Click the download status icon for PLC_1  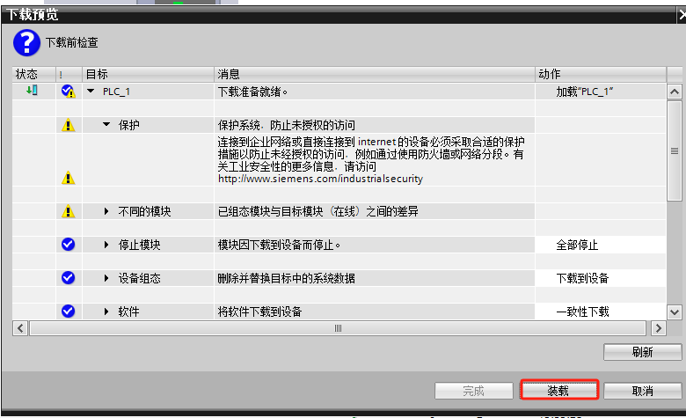[32, 91]
